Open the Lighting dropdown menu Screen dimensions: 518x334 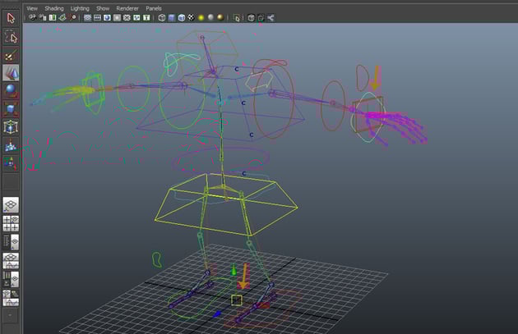click(x=80, y=7)
